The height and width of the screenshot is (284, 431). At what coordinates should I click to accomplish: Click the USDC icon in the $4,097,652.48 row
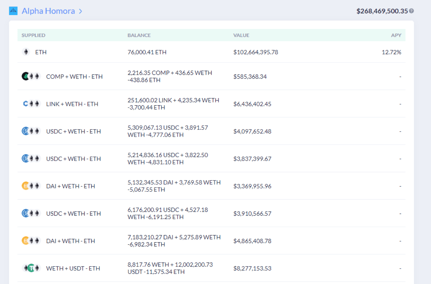[x=25, y=131]
